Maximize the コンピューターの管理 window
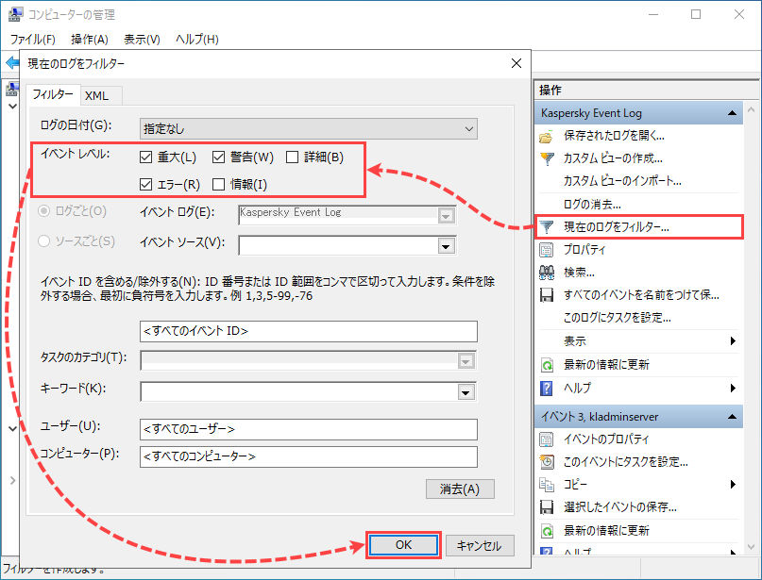 click(x=696, y=14)
